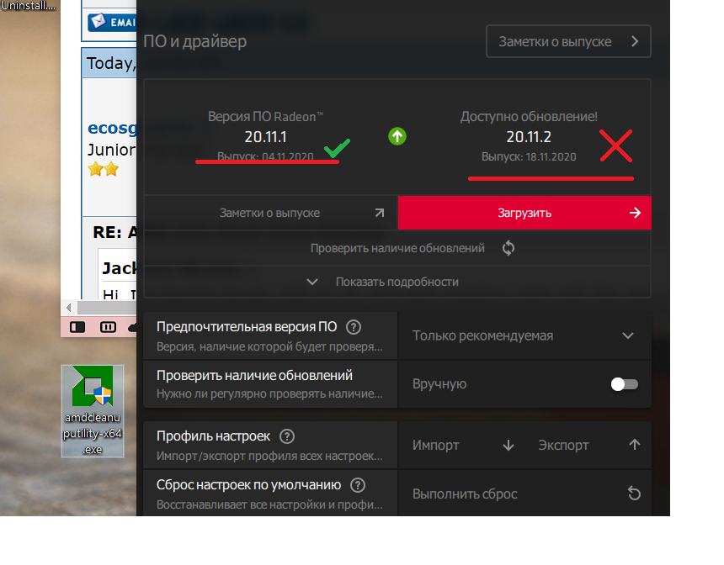This screenshot has height=565, width=724.
Task: Click help icon next to Профиль настроек
Action: click(x=287, y=436)
